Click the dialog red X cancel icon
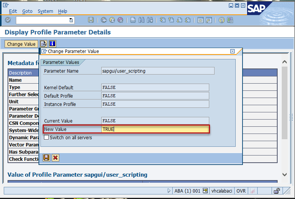The height and width of the screenshot is (199, 295). pyautogui.click(x=55, y=158)
